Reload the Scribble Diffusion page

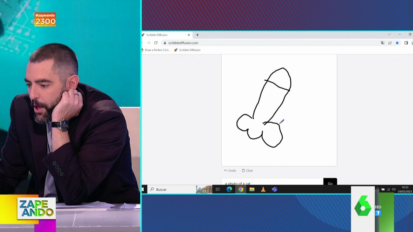tap(156, 43)
